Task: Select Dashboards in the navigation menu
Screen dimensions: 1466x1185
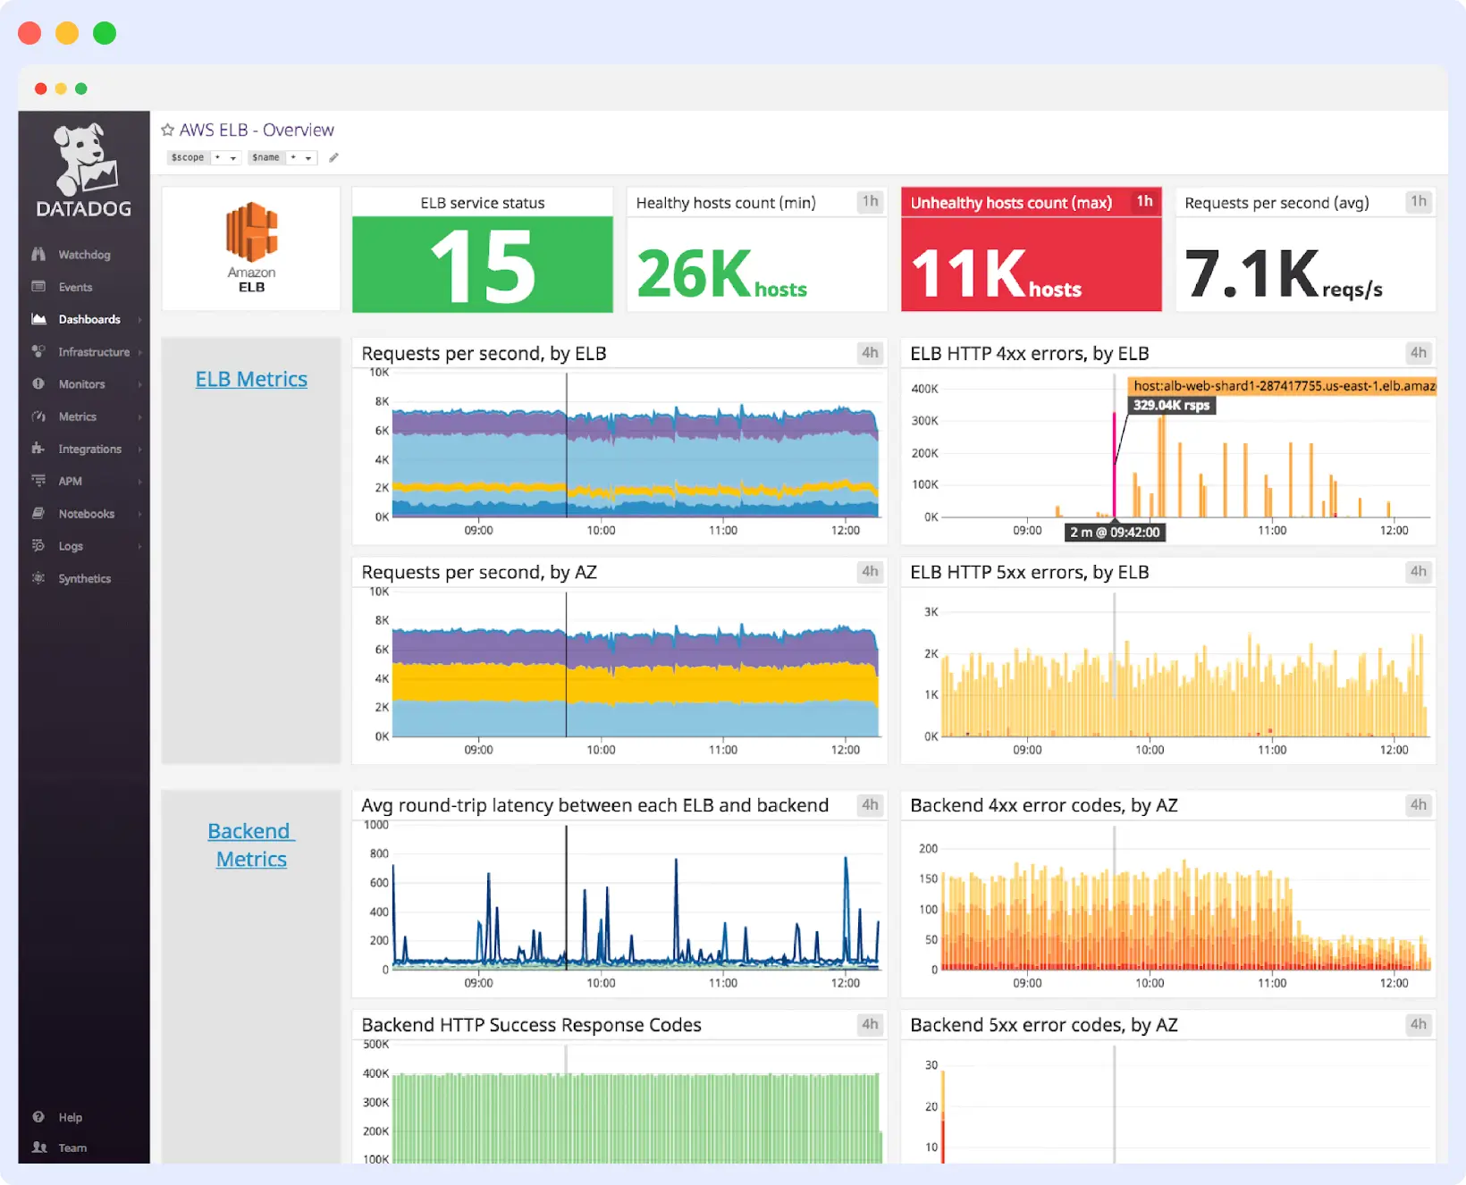Action: click(x=89, y=319)
